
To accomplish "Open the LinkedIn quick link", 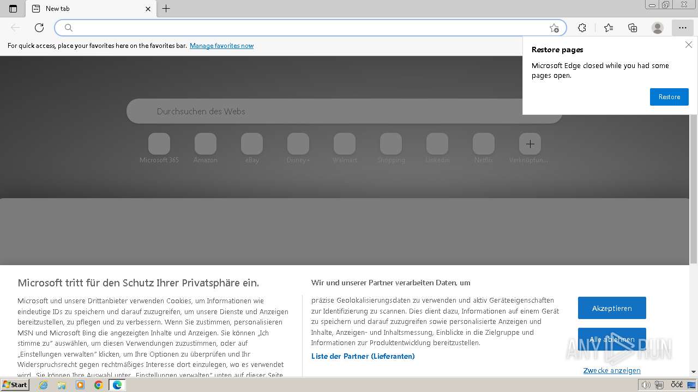I will 437,148.
